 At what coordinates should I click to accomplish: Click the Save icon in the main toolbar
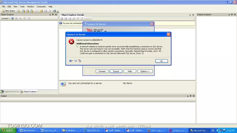click(45, 11)
